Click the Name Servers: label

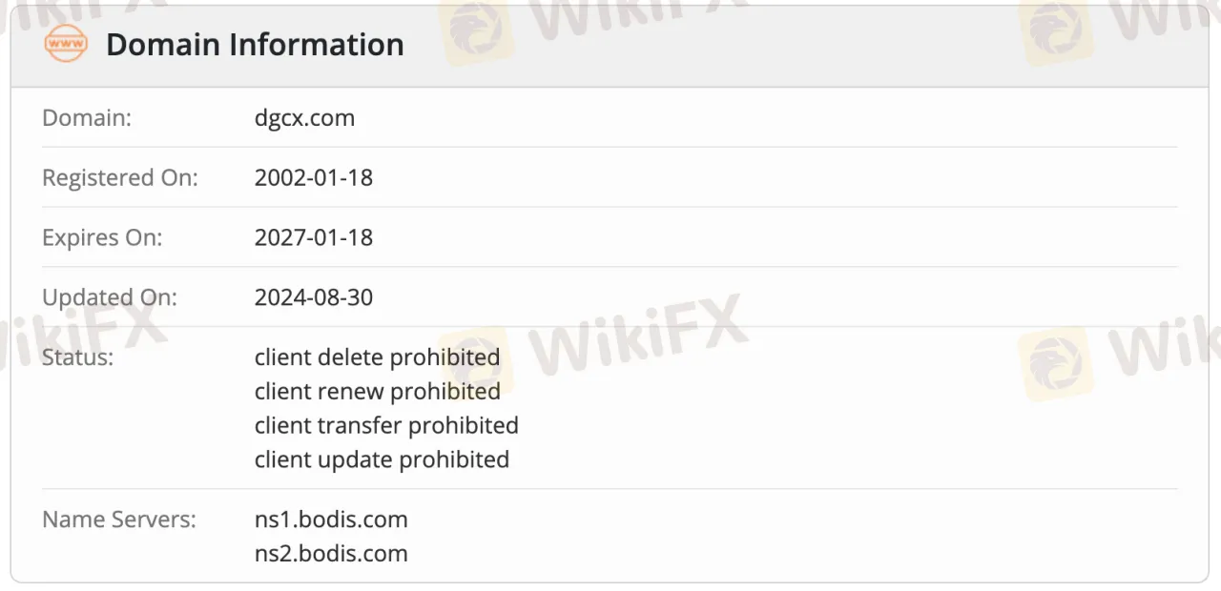click(118, 520)
